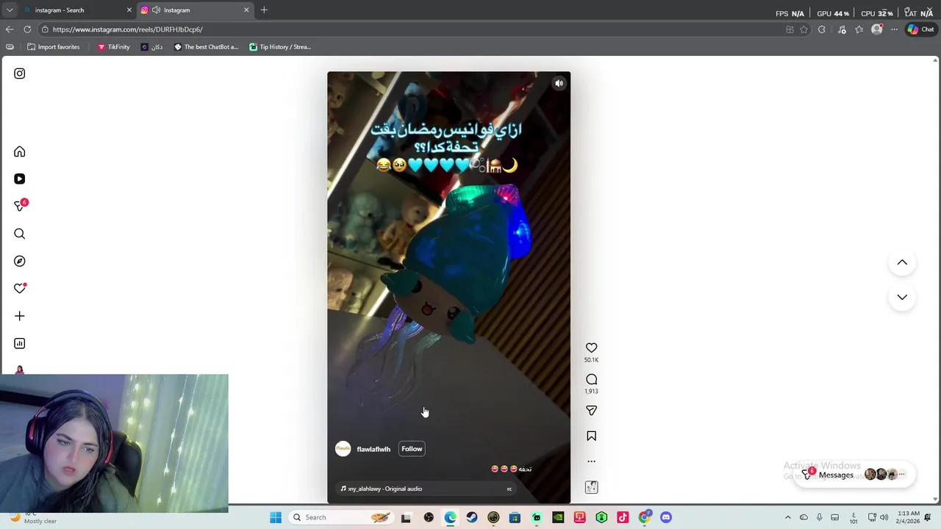Image resolution: width=941 pixels, height=529 pixels.
Task: Open the split screen icon in the address bar
Action: pyautogui.click(x=790, y=29)
